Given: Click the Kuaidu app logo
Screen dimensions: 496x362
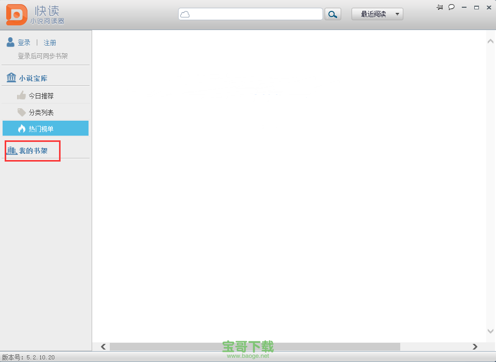Looking at the screenshot, I should pos(17,15).
